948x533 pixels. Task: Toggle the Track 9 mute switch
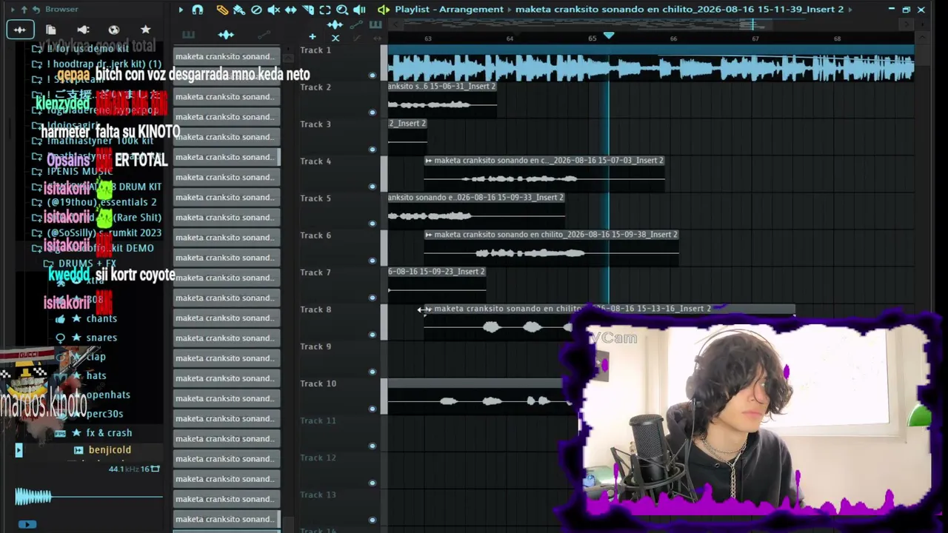pos(373,372)
